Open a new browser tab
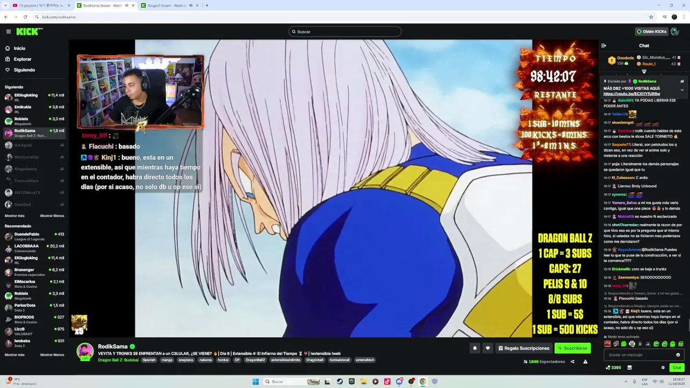Screen dimensions: 690x388 [207, 5]
